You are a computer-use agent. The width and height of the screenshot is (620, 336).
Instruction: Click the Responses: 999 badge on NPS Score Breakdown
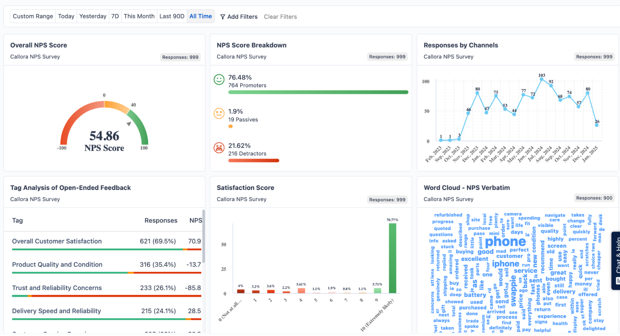pos(387,57)
